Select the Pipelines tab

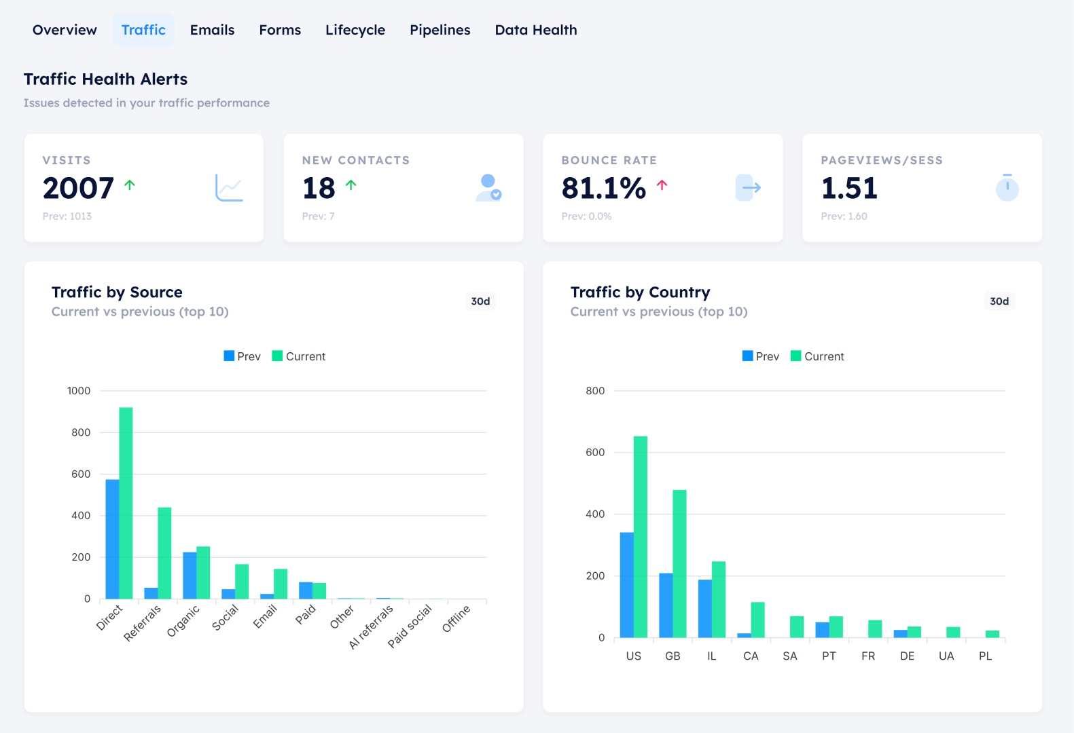tap(440, 30)
